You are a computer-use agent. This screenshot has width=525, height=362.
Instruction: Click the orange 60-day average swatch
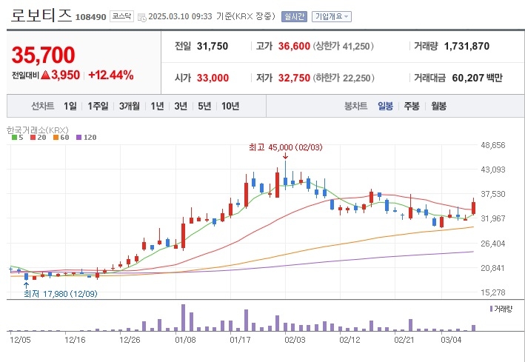(x=56, y=137)
